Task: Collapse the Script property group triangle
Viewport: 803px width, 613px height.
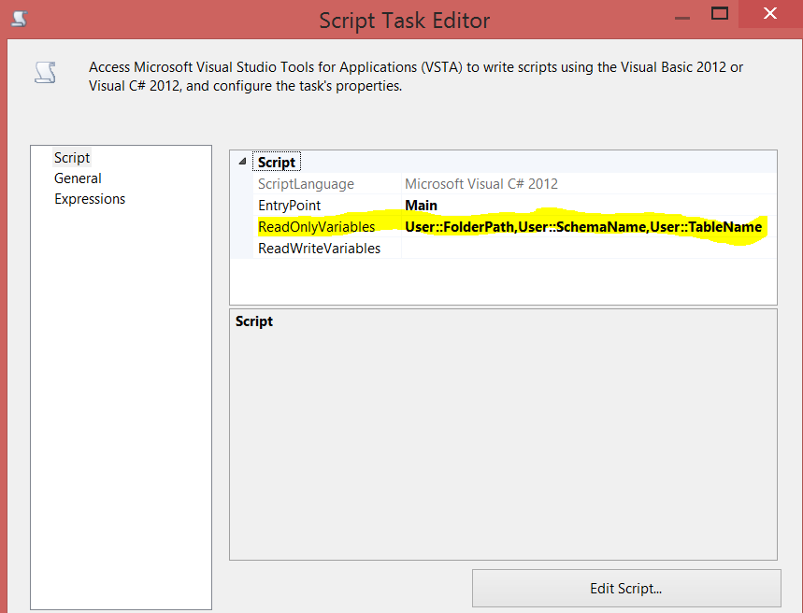Action: point(240,161)
